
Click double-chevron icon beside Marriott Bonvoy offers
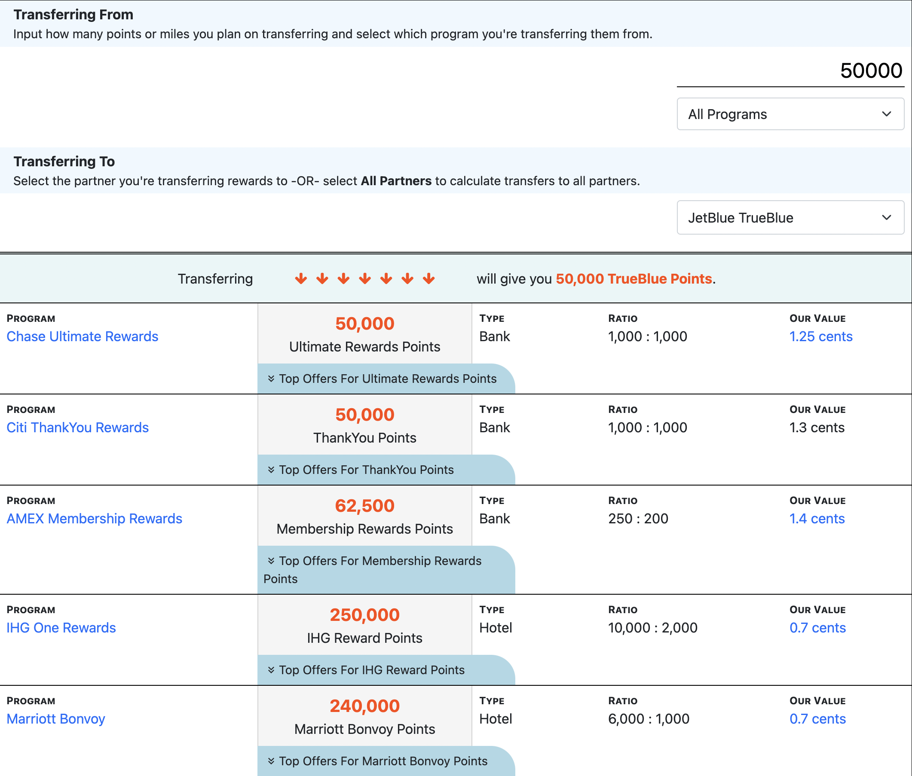[271, 761]
